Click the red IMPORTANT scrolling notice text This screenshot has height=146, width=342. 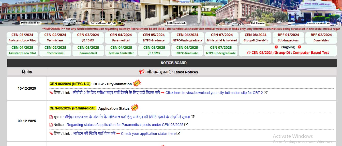pyautogui.click(x=191, y=29)
